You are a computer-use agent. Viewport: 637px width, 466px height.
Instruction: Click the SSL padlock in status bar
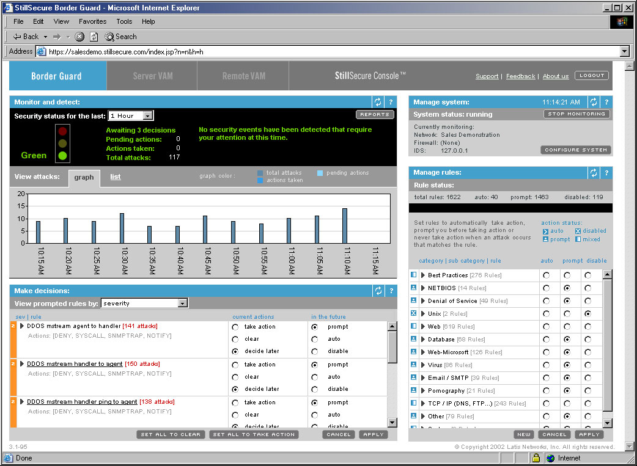[x=536, y=458]
